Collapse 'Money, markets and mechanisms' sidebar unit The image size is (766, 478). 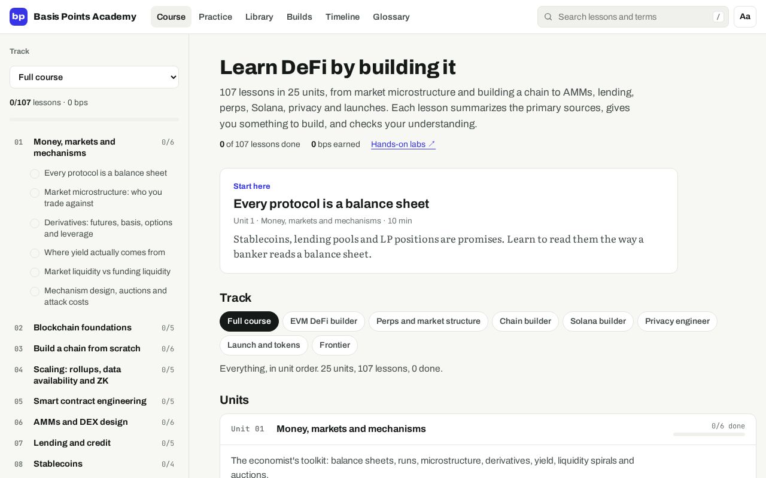point(94,148)
